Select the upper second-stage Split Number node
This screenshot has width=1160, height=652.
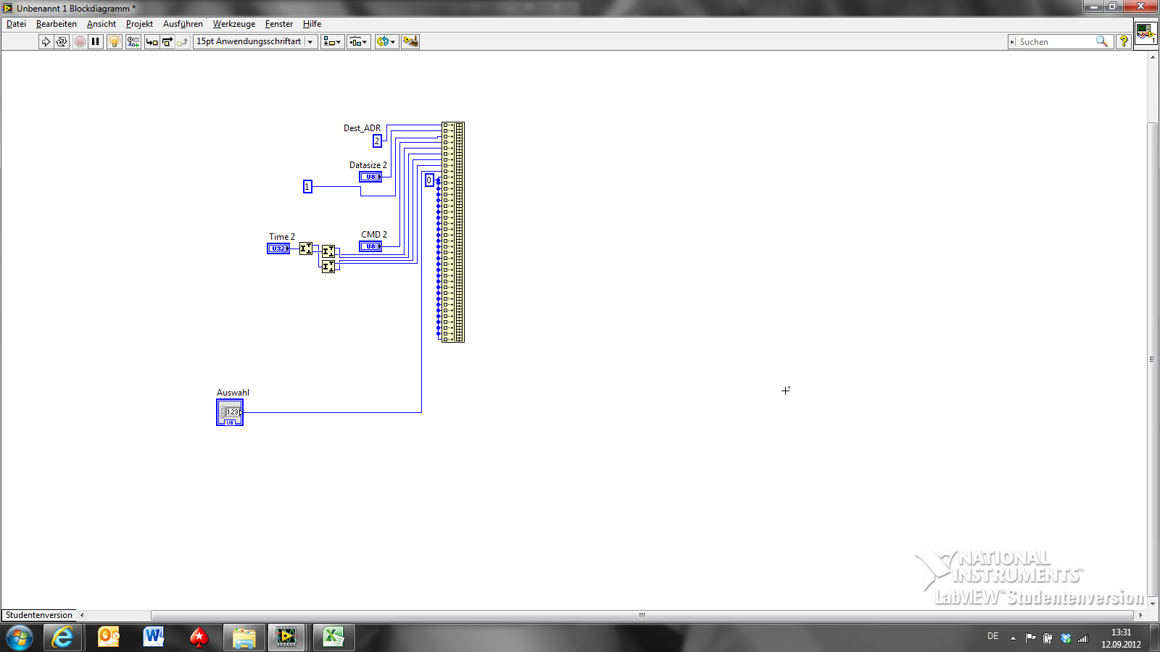(x=328, y=251)
